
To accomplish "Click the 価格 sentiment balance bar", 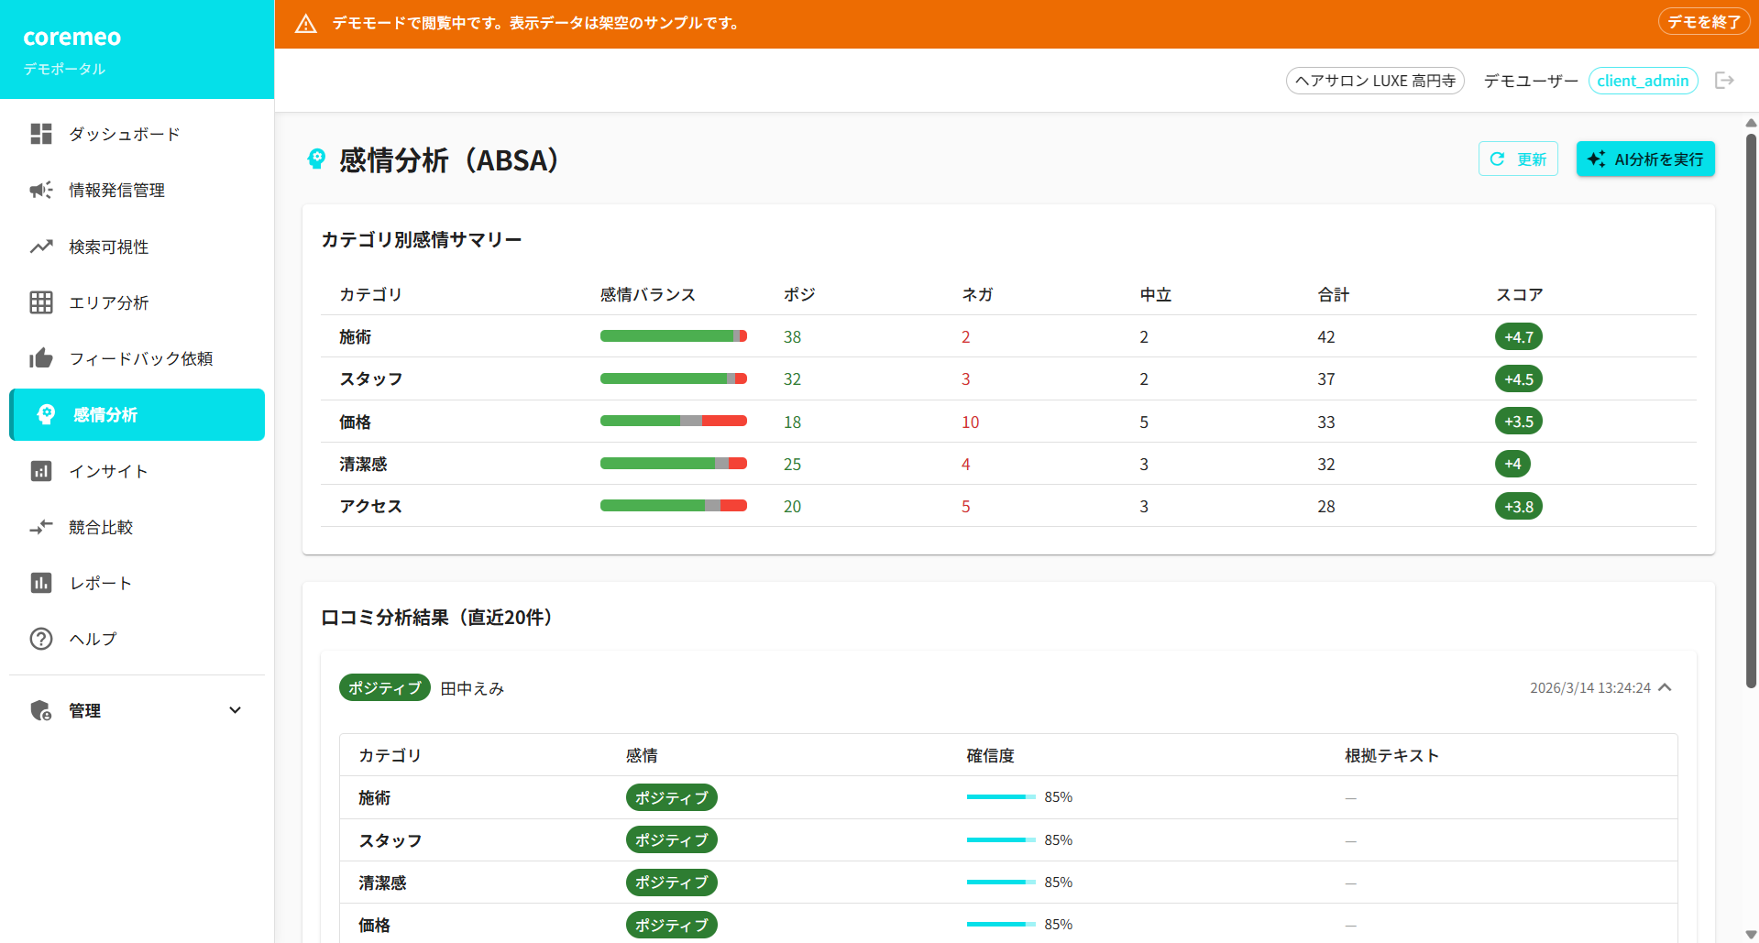I will [x=674, y=422].
